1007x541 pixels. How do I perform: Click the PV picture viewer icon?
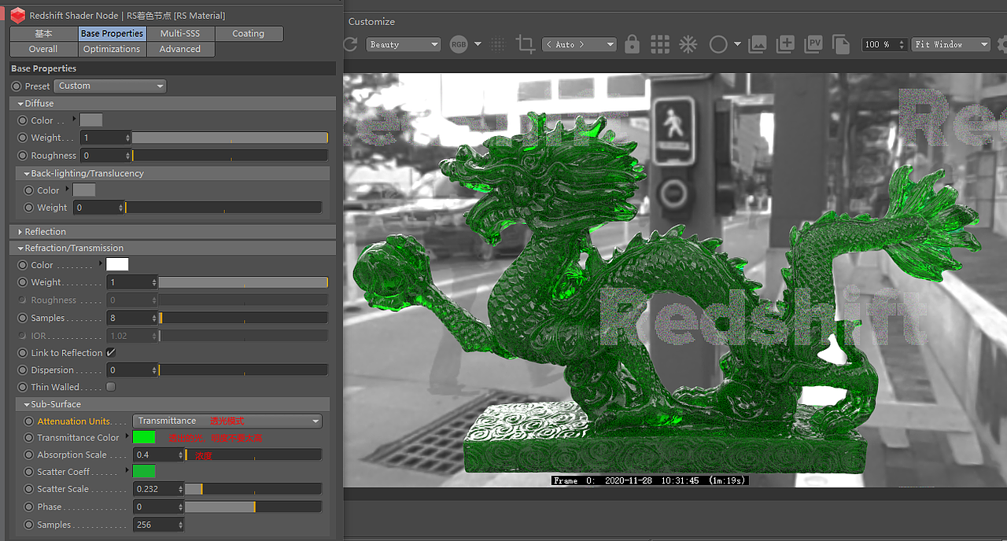[814, 45]
